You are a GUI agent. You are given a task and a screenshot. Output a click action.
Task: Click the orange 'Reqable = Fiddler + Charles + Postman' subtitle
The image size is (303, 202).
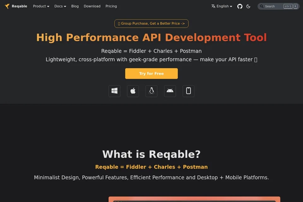pos(151,167)
